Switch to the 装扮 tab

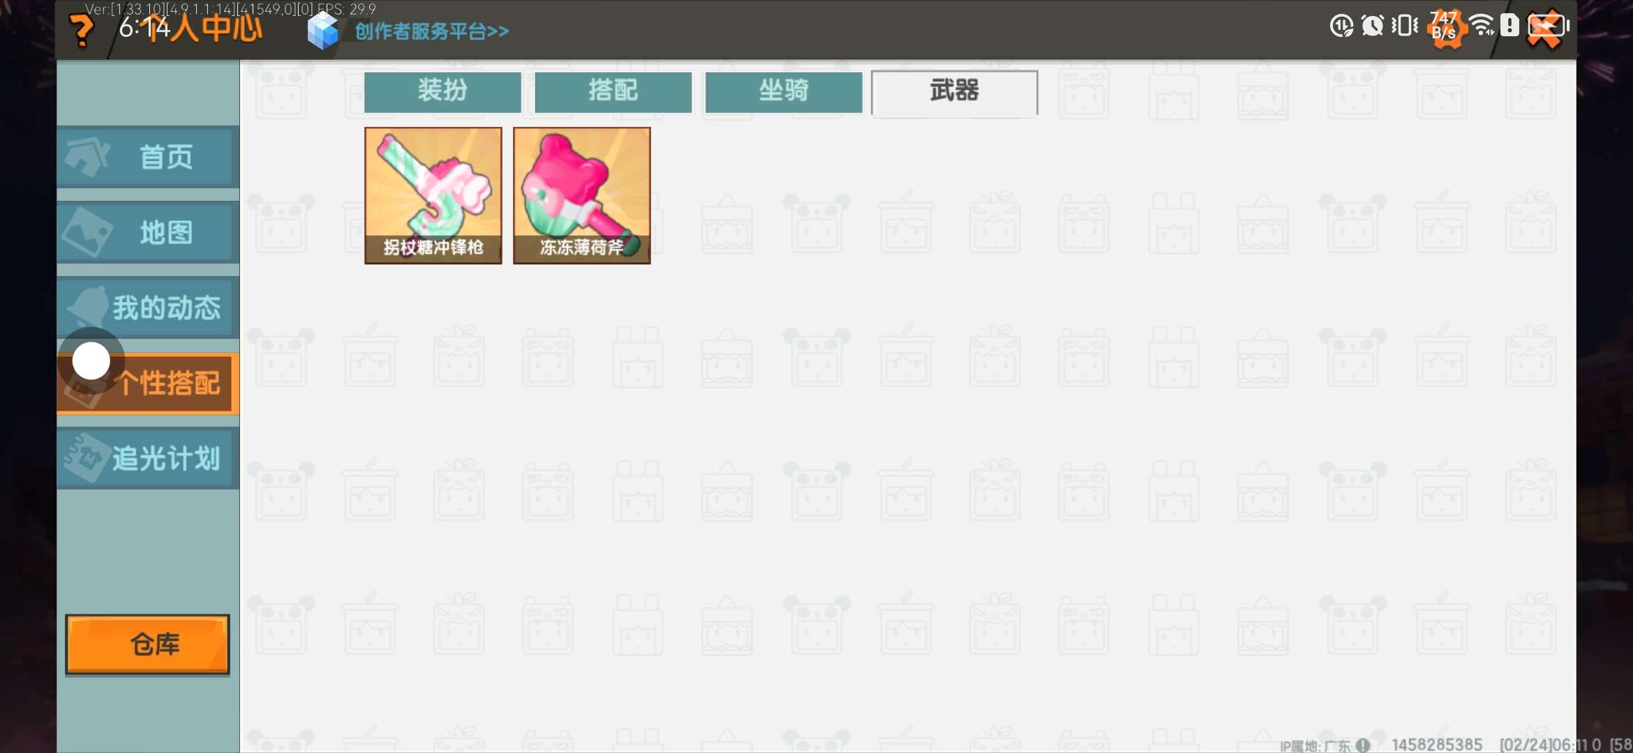pos(442,91)
